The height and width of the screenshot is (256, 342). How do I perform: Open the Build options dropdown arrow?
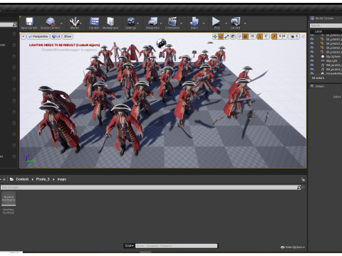click(x=204, y=23)
